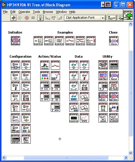This screenshot has width=135, height=162.
Task: Open the Edit menu
Action: (x=13, y=12)
